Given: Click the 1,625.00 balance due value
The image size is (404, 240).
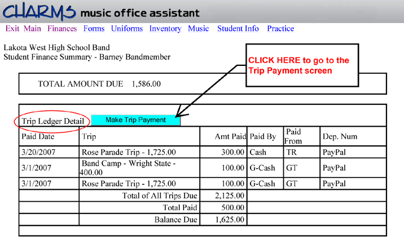Looking at the screenshot, I should pyautogui.click(x=230, y=220).
